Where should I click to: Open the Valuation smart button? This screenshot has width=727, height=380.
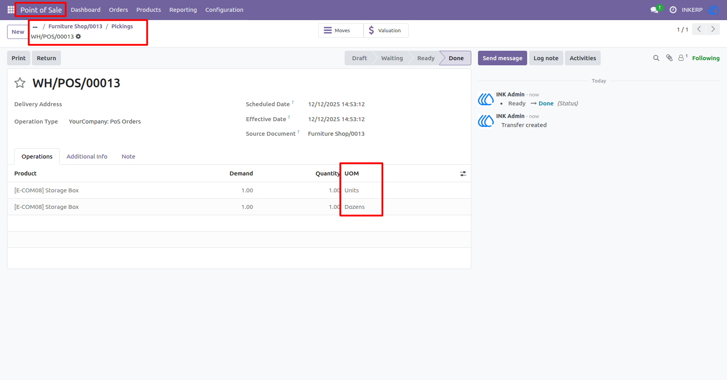pos(386,31)
